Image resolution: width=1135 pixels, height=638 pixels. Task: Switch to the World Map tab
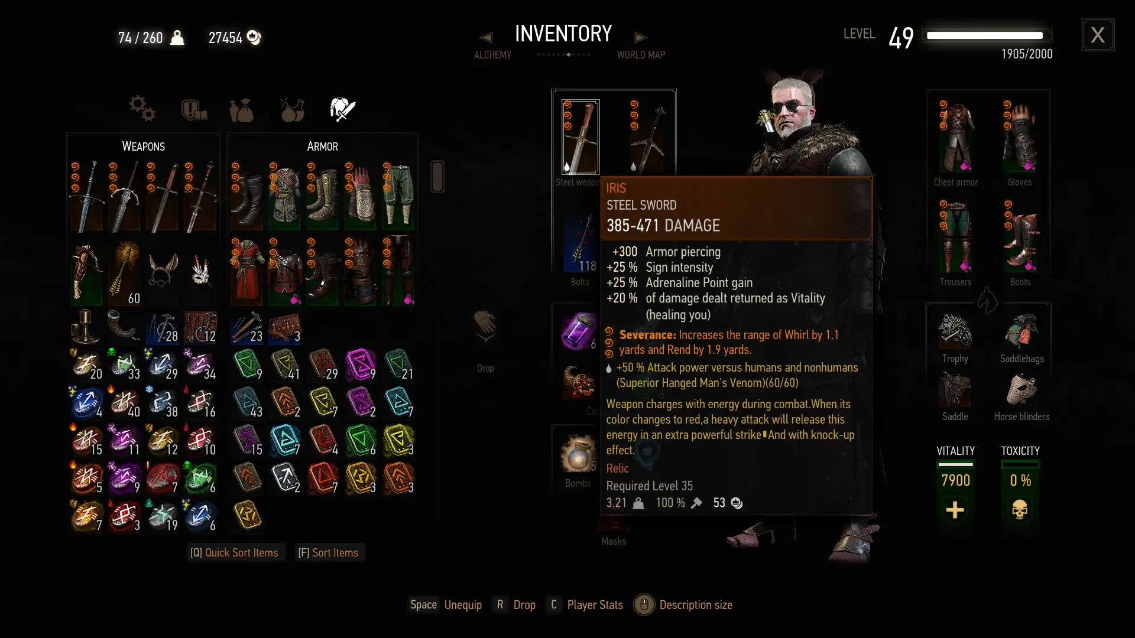[641, 55]
